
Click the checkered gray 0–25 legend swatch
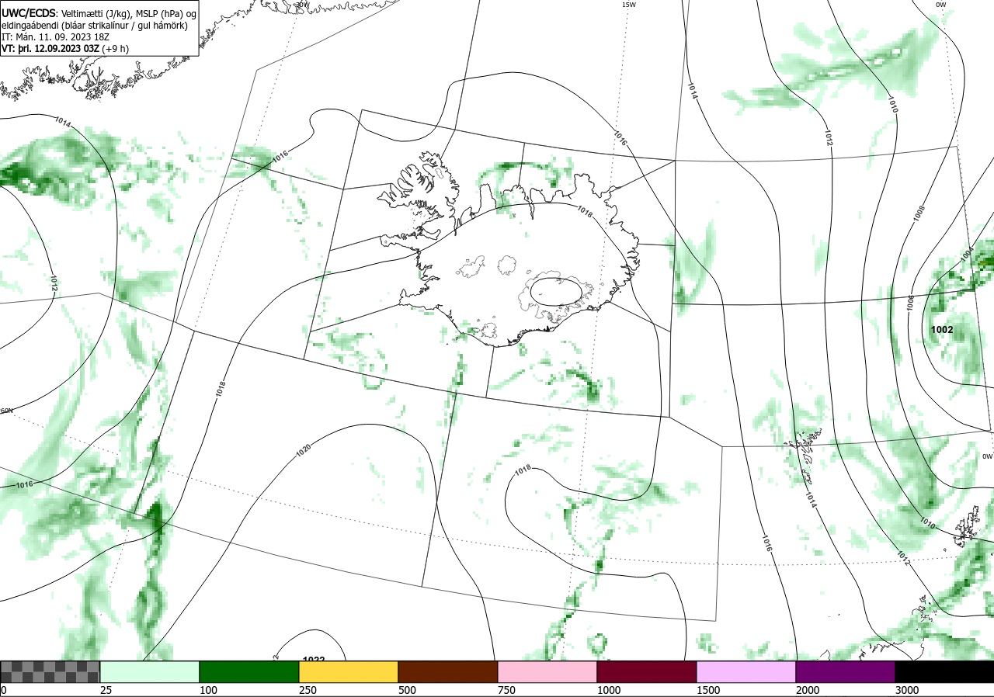point(50,671)
